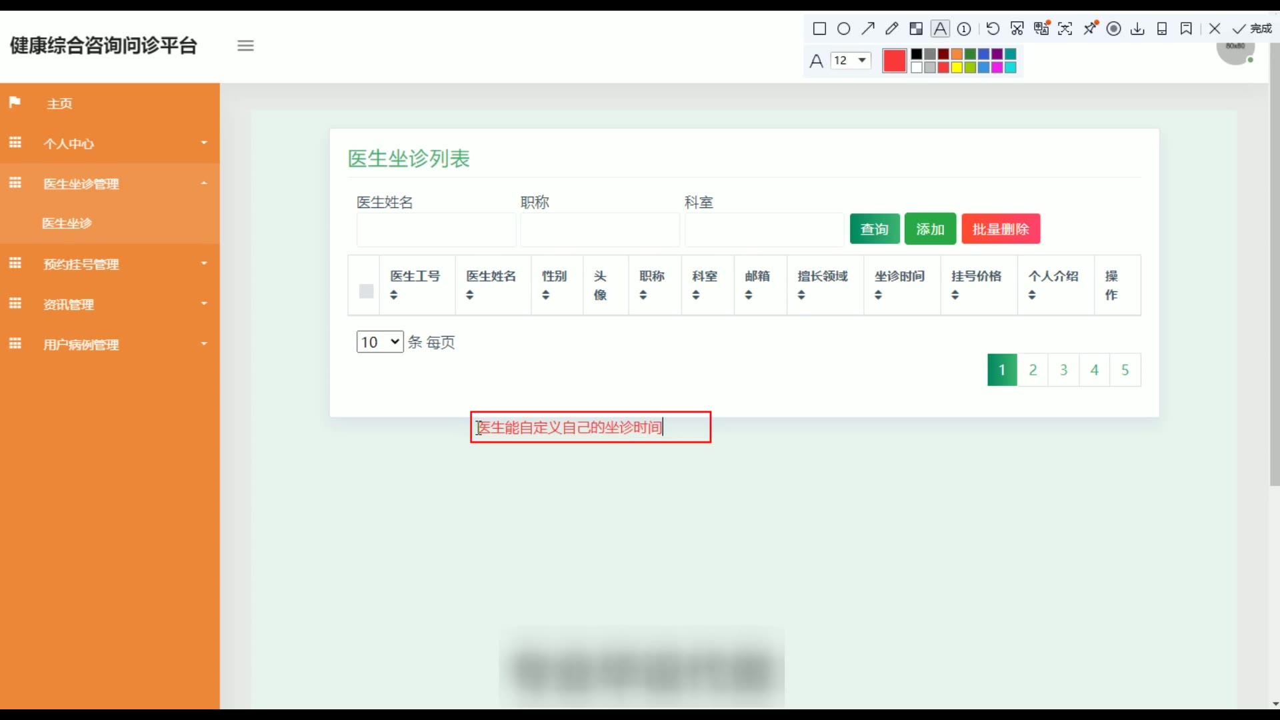The width and height of the screenshot is (1280, 720).
Task: Open the font size 12 dropdown
Action: (851, 61)
